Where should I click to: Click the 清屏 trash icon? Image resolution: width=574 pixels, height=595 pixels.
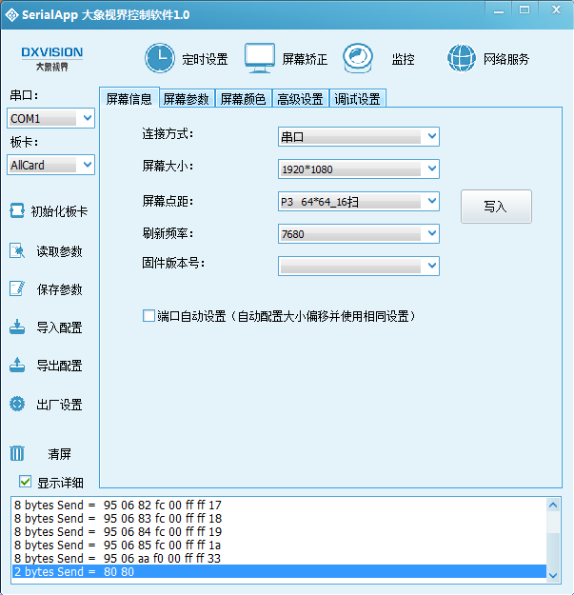(x=17, y=453)
